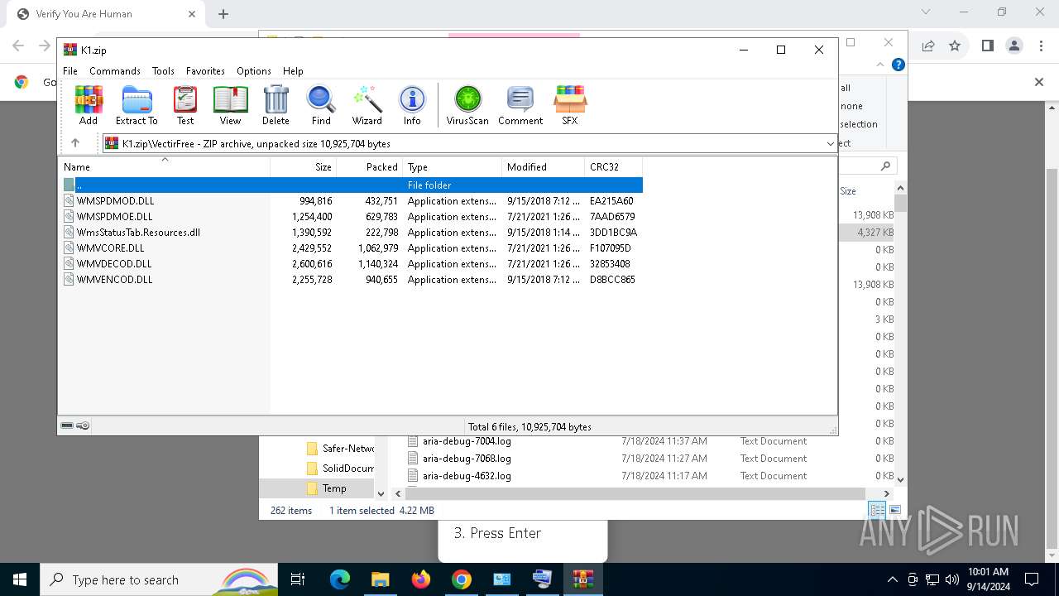
Task: Select WMVENCOD.DLL file
Action: tap(352, 280)
